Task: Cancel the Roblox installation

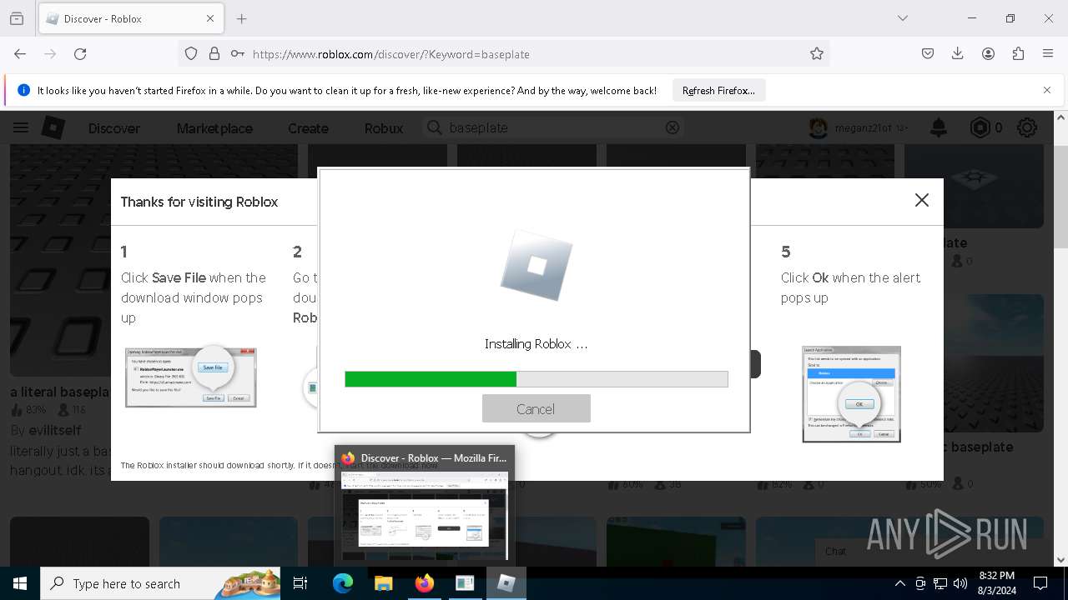Action: pyautogui.click(x=536, y=408)
